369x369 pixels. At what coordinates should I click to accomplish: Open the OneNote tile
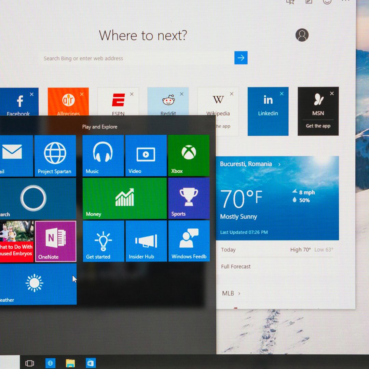(x=56, y=241)
